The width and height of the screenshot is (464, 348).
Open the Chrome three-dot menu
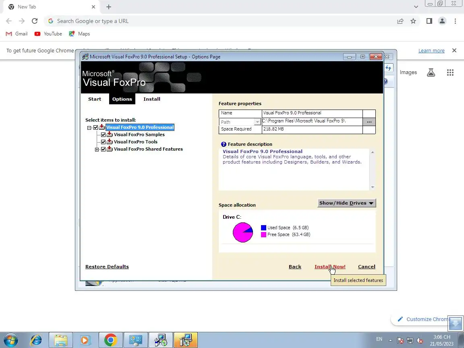pyautogui.click(x=455, y=21)
